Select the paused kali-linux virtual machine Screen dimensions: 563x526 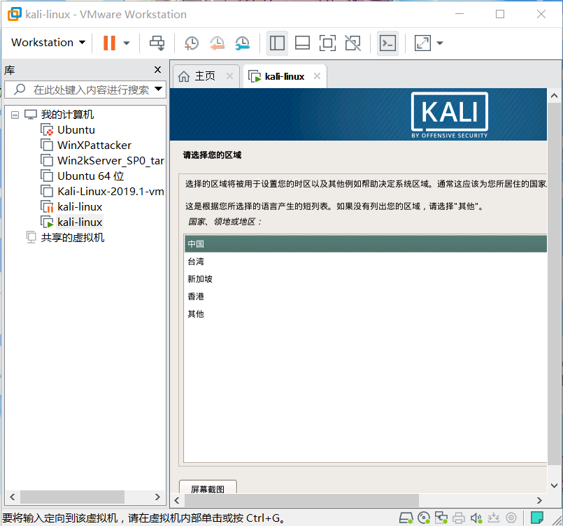[80, 207]
